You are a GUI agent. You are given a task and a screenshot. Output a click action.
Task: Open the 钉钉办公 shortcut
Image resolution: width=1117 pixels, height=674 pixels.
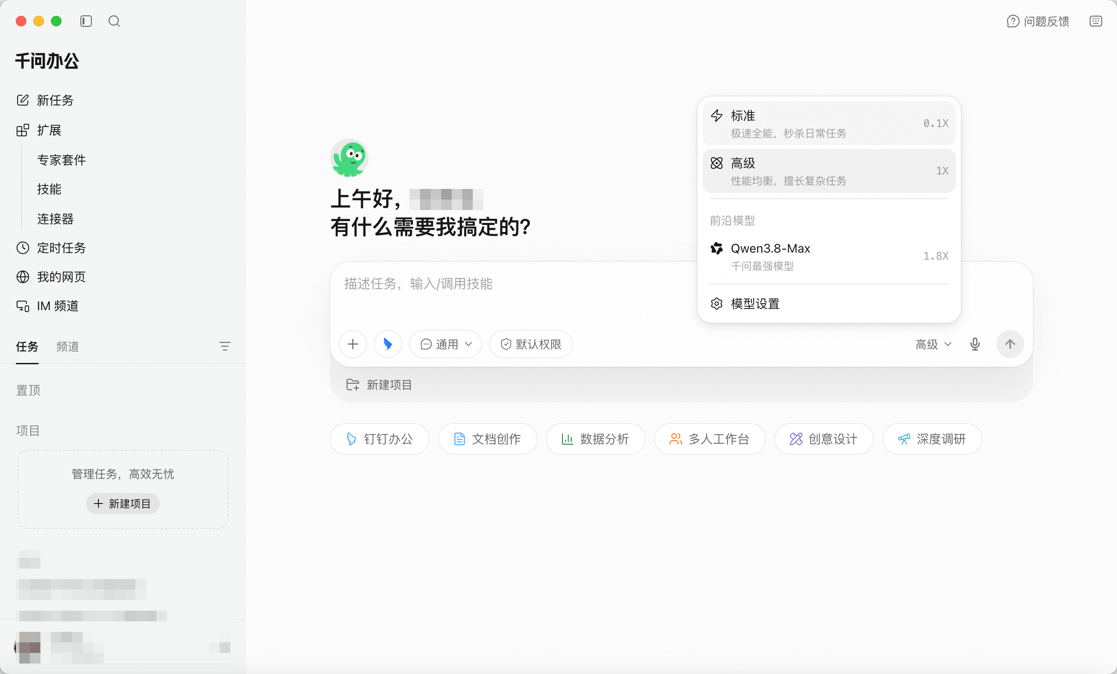pos(379,439)
